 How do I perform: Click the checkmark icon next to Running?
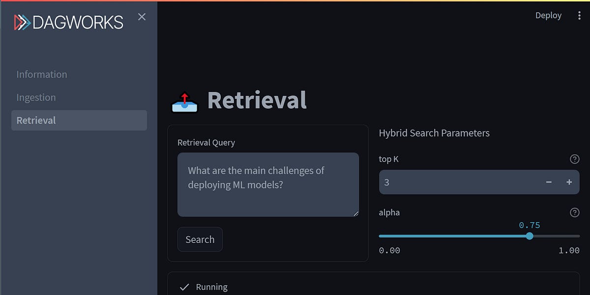(185, 286)
